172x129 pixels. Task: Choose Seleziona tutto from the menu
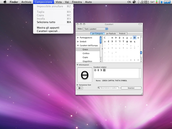53,22
